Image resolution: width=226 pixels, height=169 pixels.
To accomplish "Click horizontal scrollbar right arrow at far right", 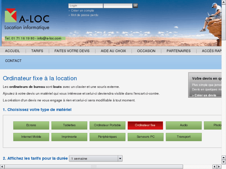I will (x=219, y=167).
